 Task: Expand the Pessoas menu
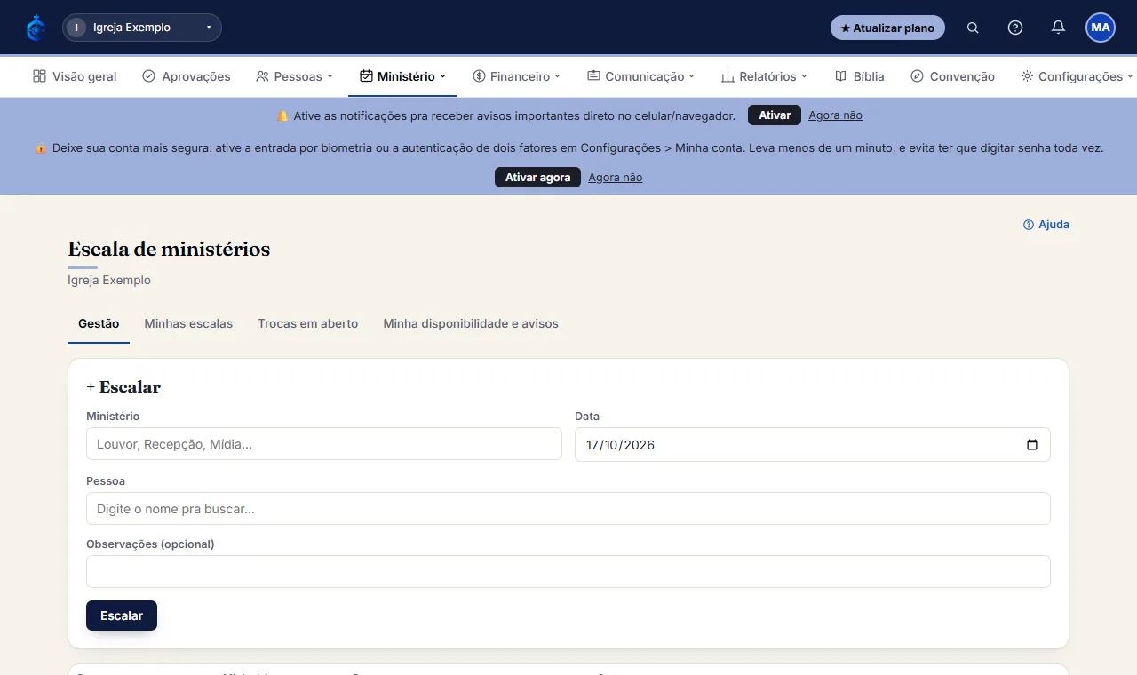pyautogui.click(x=294, y=76)
